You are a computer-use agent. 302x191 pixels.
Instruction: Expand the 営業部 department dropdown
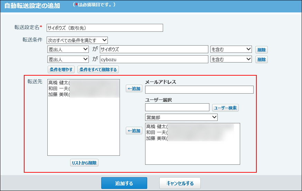coord(181,117)
